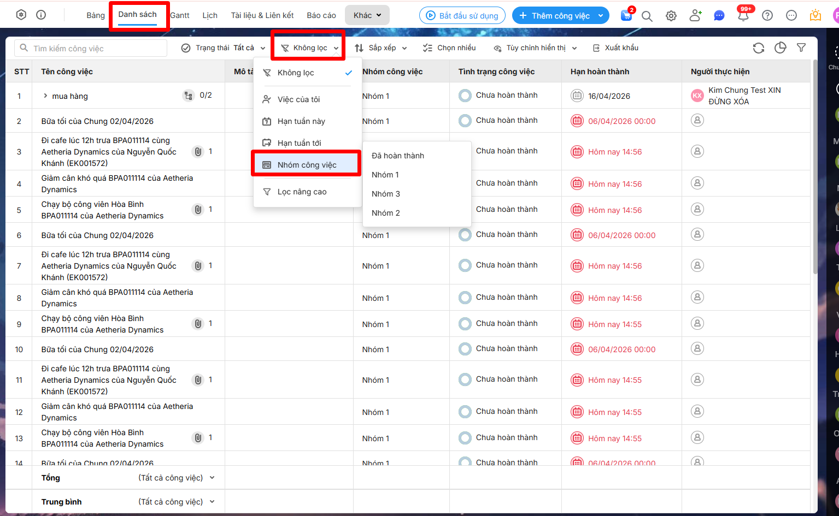This screenshot has height=516, width=839.
Task: Toggle the completion circle in row 8
Action: (x=465, y=298)
